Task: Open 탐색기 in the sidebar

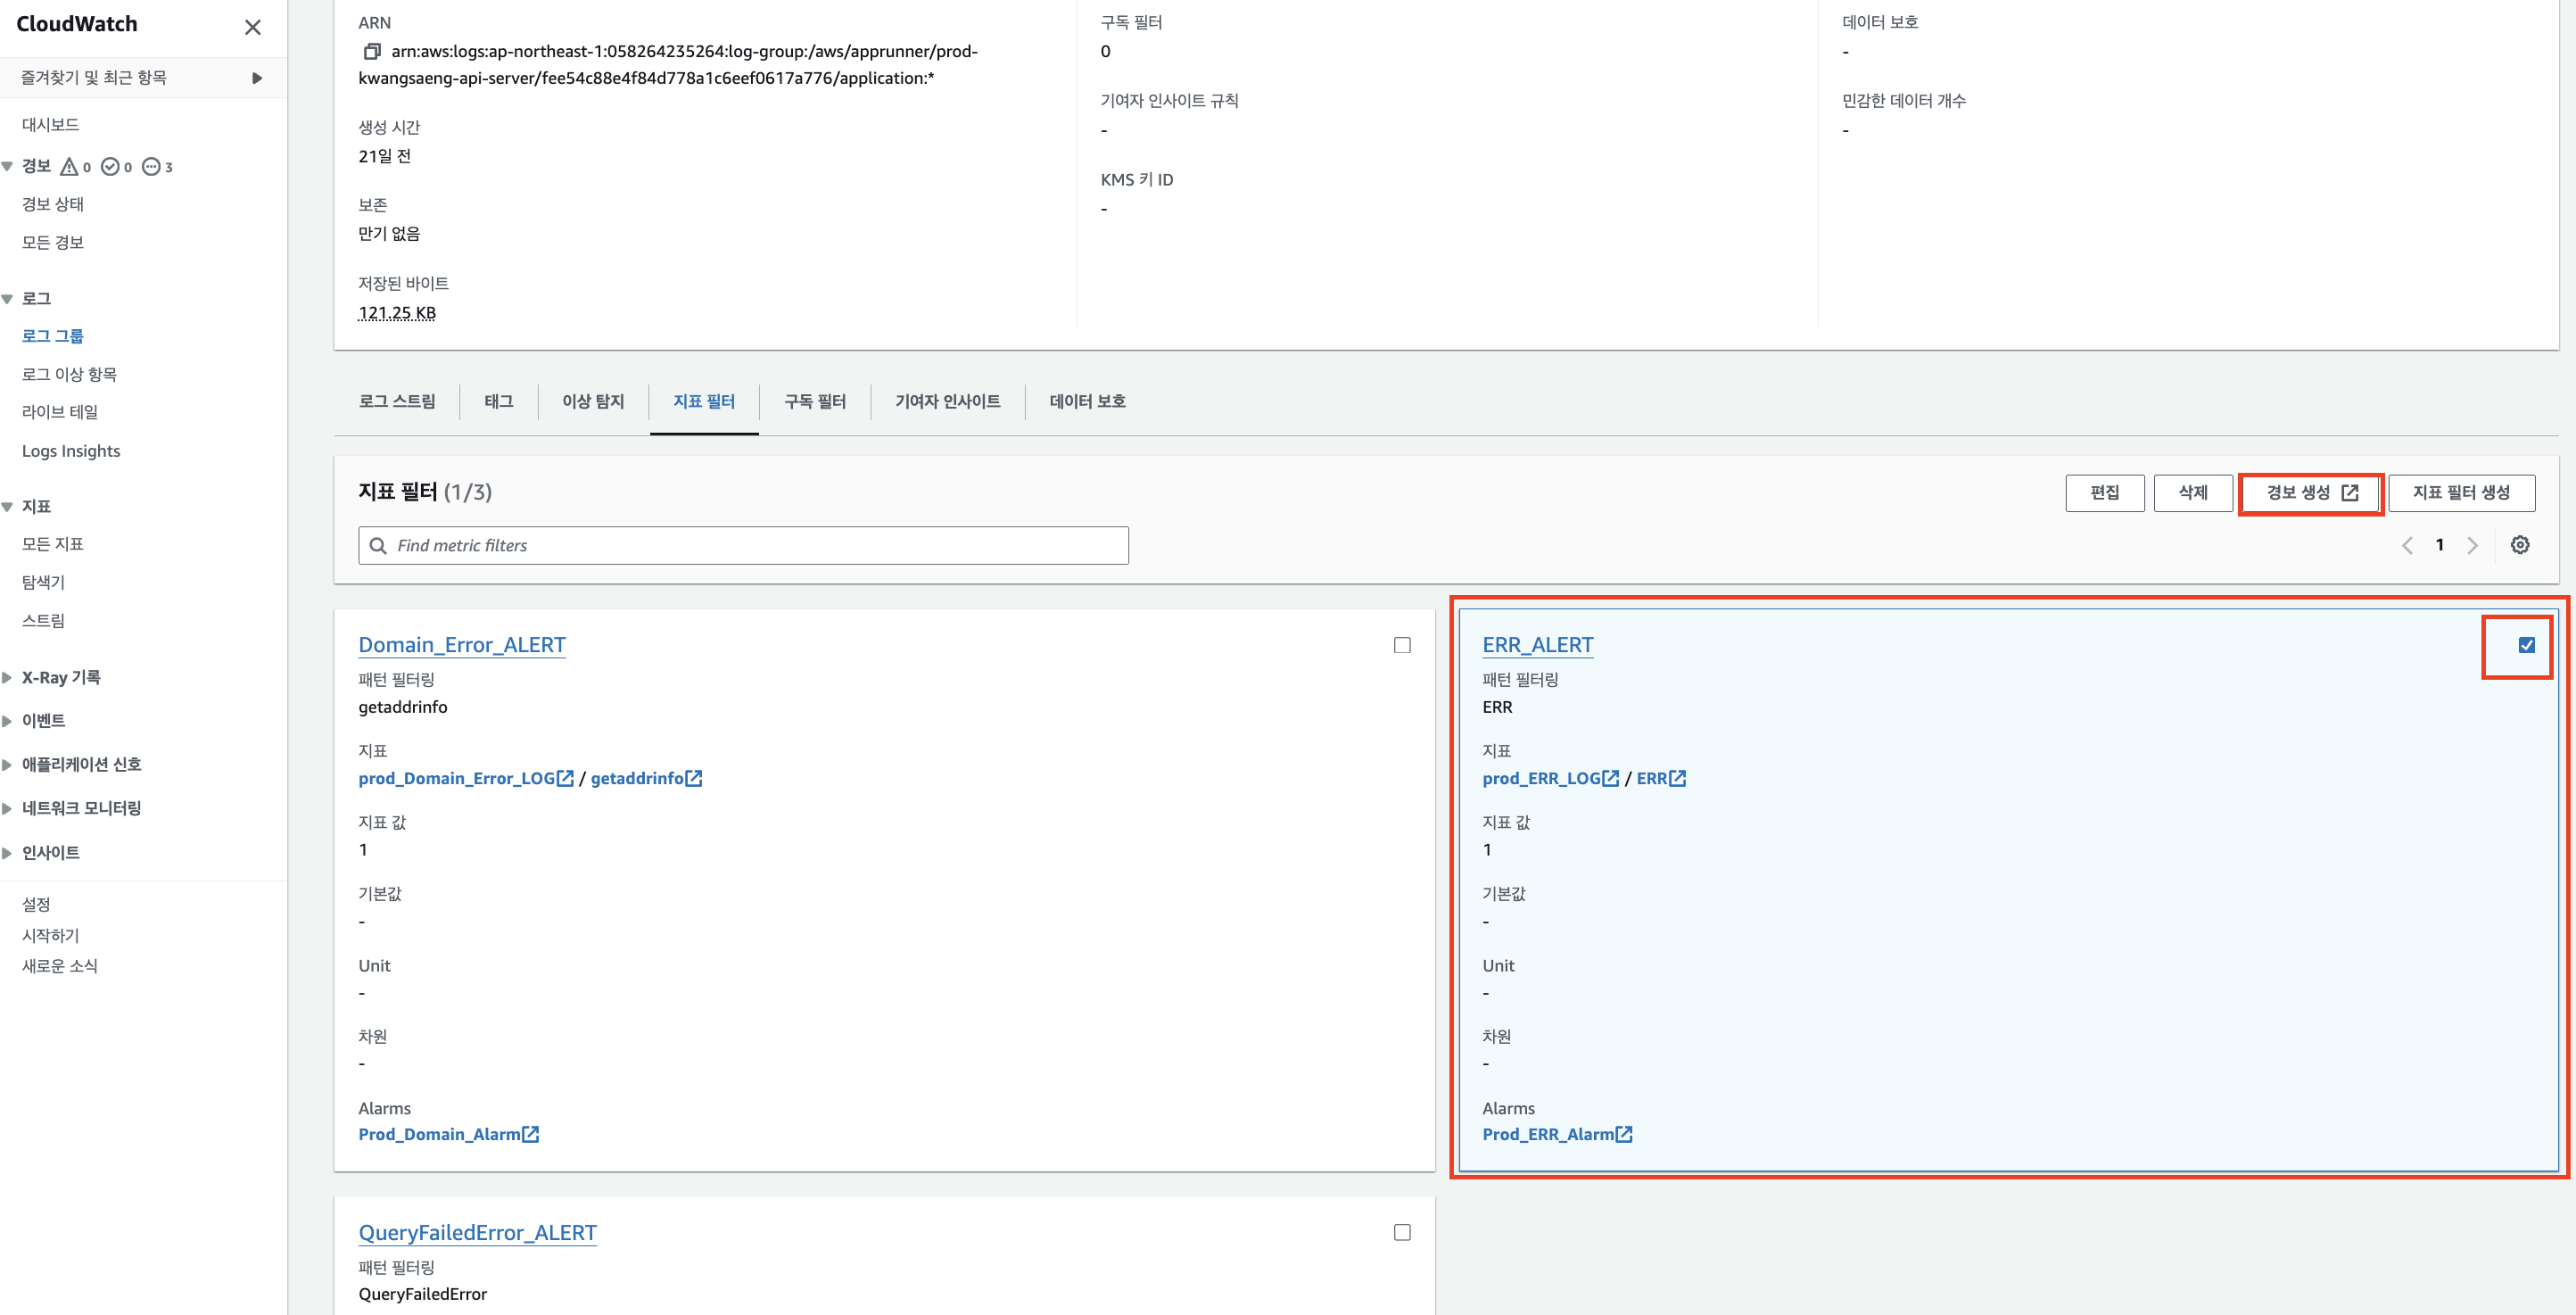Action: (44, 581)
